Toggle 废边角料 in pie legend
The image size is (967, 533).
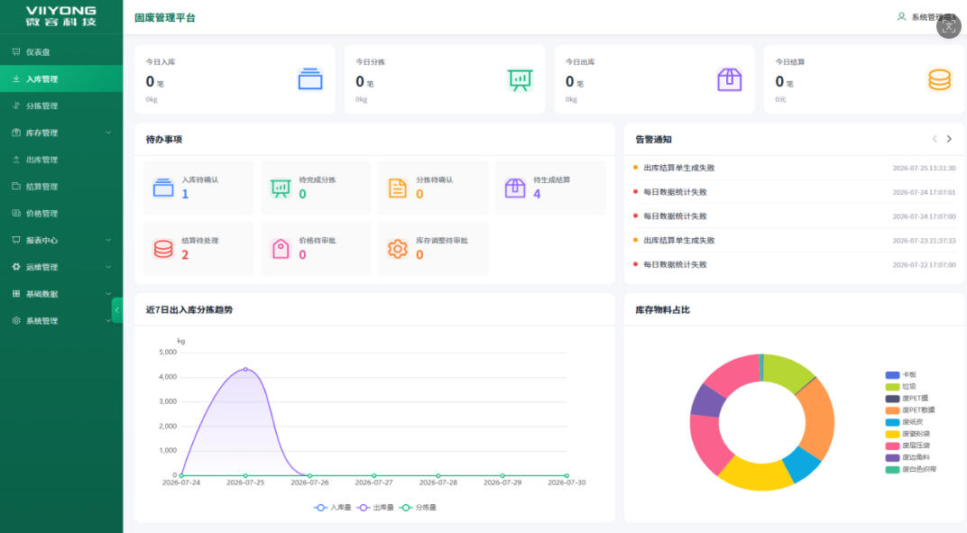pyautogui.click(x=907, y=457)
